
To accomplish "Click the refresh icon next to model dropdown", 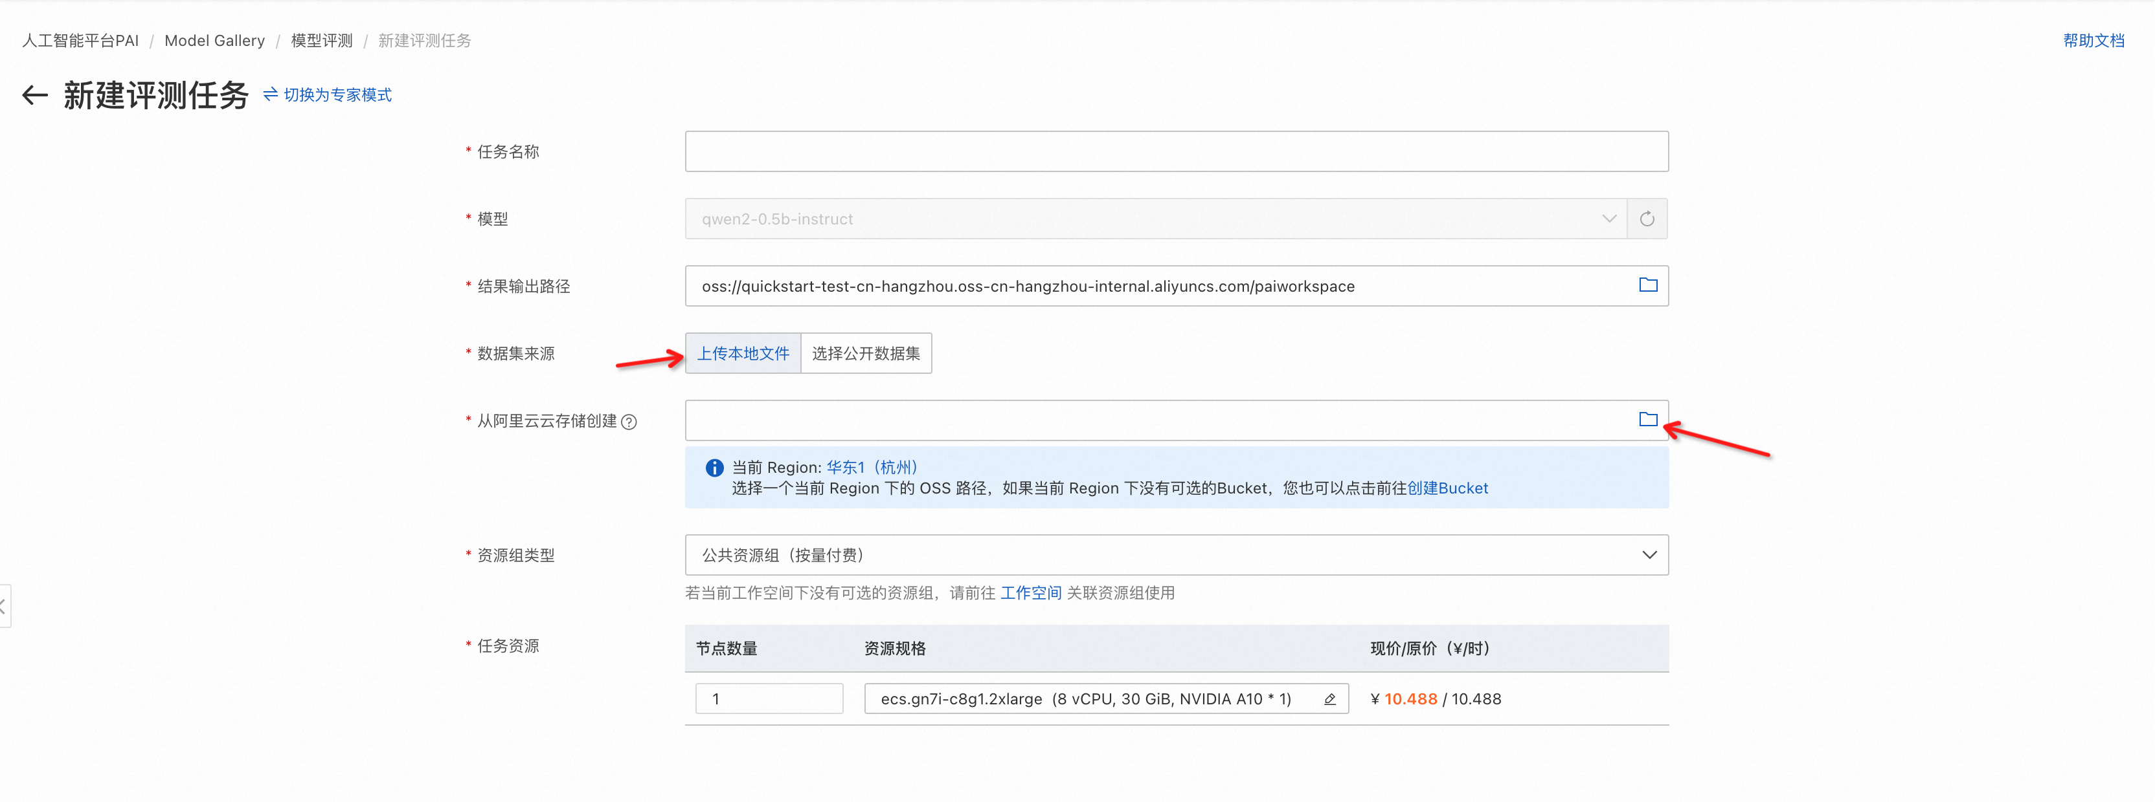I will point(1647,219).
